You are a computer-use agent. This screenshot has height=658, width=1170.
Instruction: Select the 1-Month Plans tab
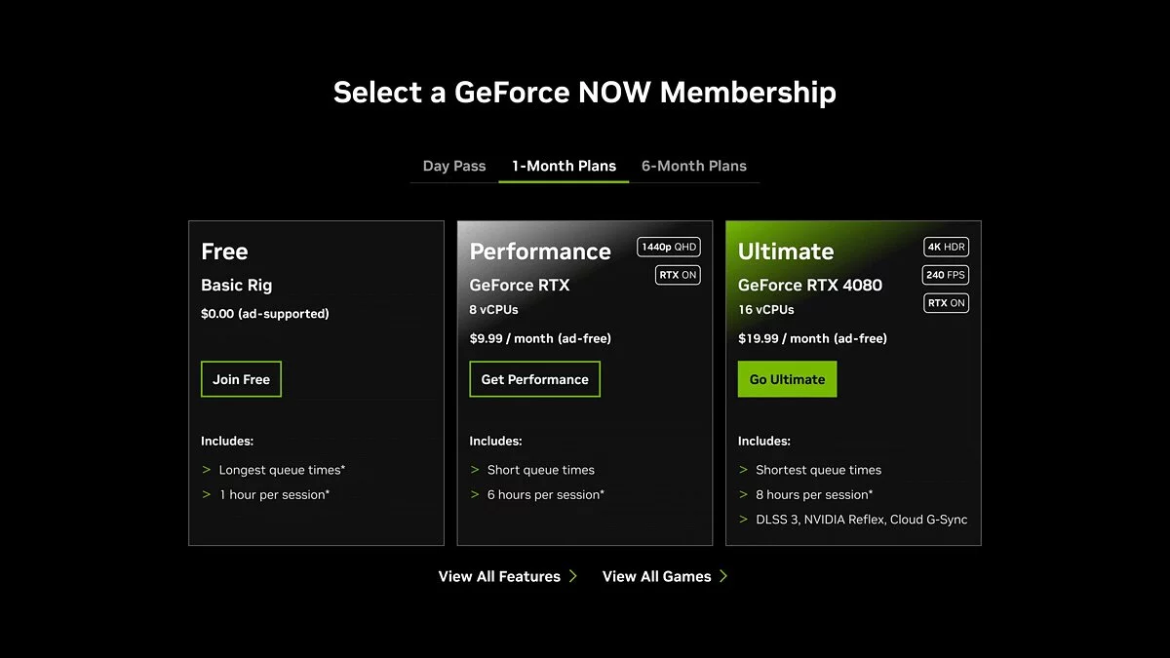(564, 166)
